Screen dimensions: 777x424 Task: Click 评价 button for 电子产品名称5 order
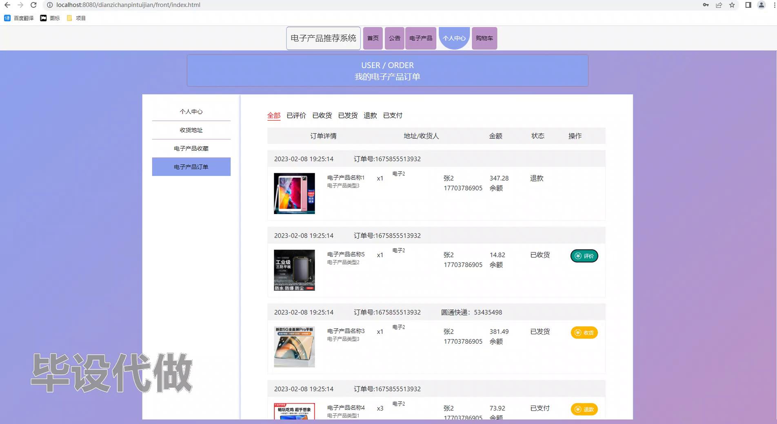[x=584, y=256]
